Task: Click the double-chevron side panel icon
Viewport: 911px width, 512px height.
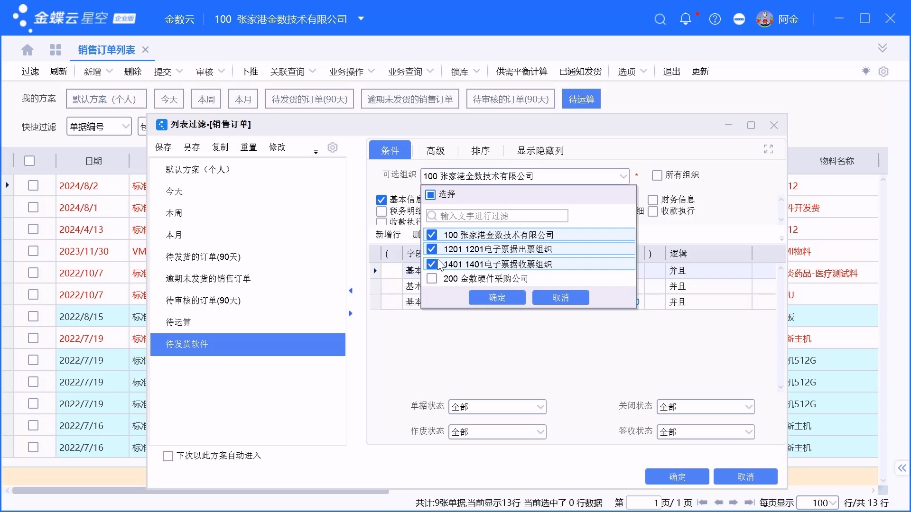Action: [902, 468]
